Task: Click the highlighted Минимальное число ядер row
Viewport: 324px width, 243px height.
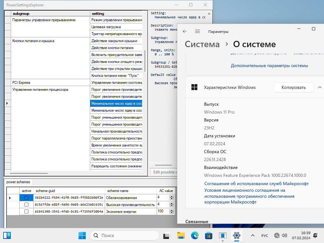Action: coord(116,103)
